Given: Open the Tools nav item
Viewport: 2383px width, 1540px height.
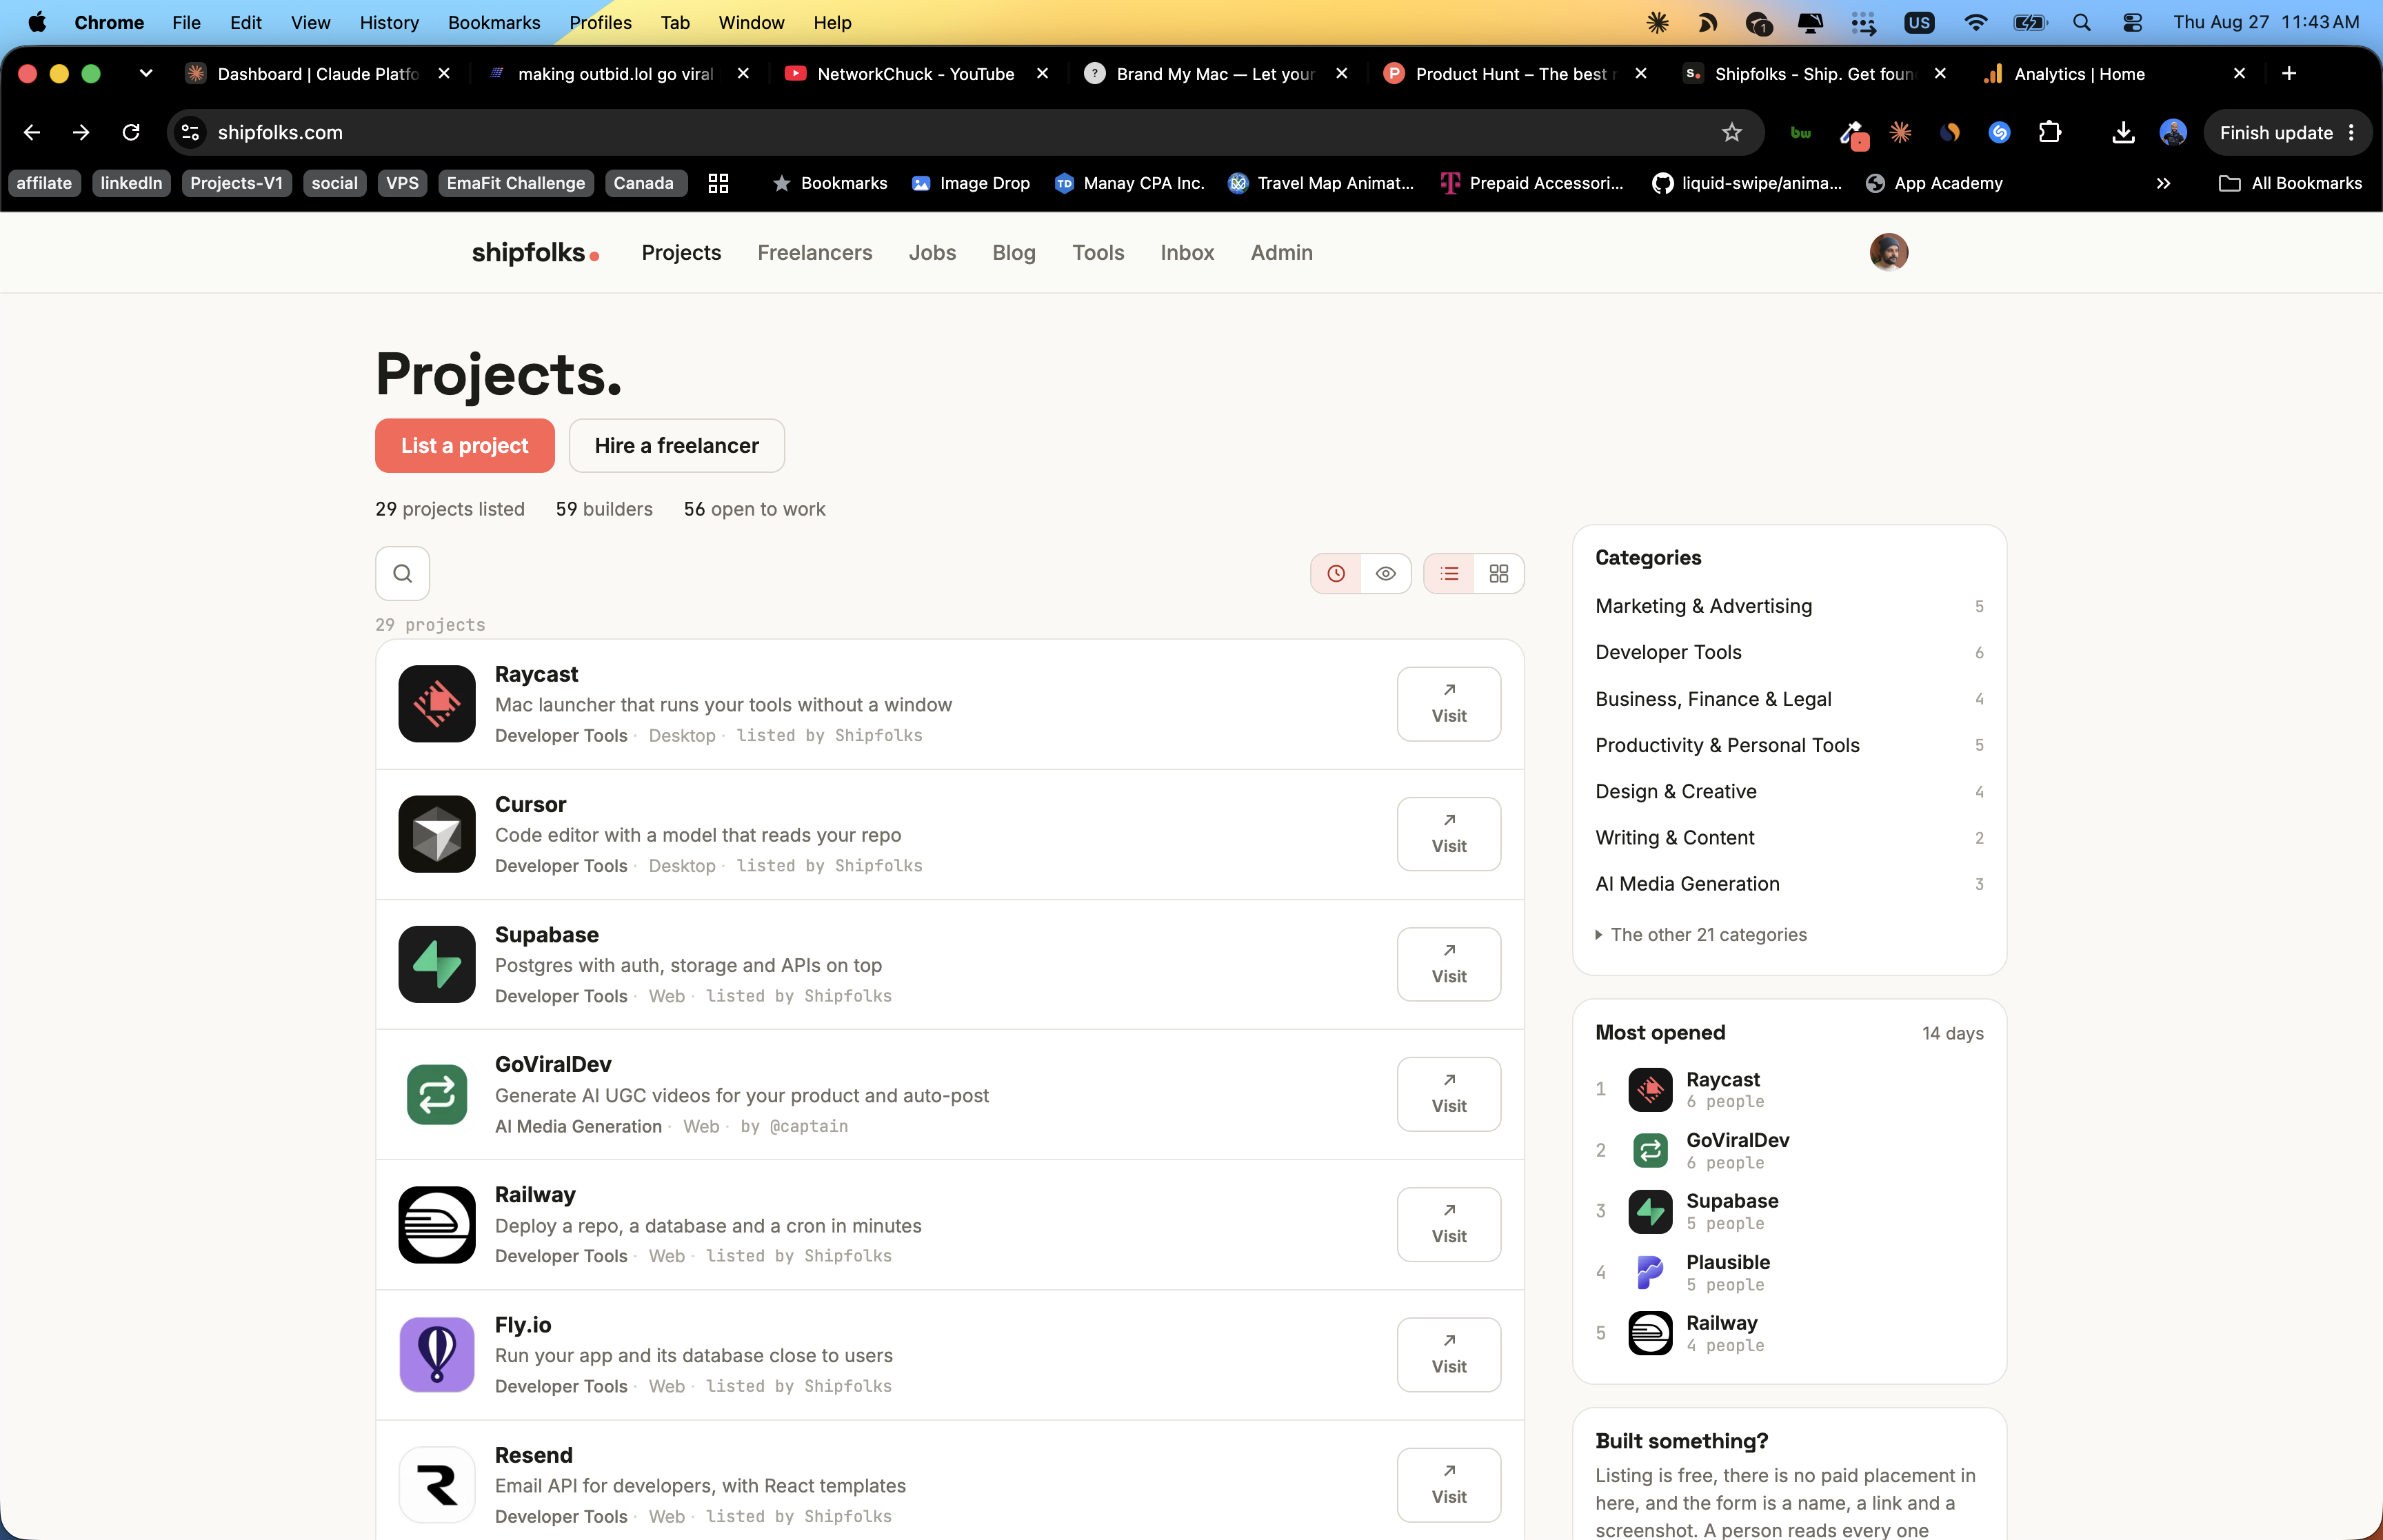Looking at the screenshot, I should click(x=1098, y=252).
